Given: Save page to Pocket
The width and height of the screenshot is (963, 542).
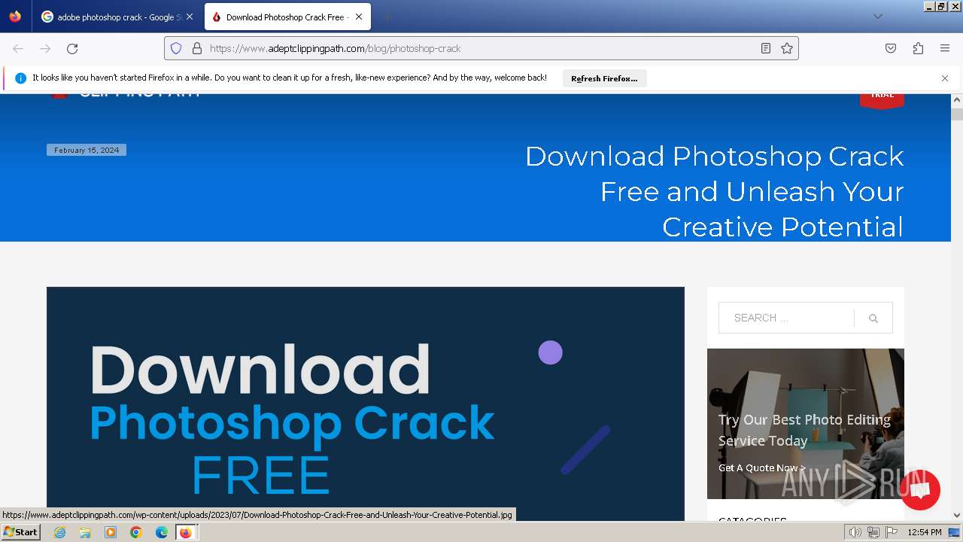Looking at the screenshot, I should tap(891, 48).
